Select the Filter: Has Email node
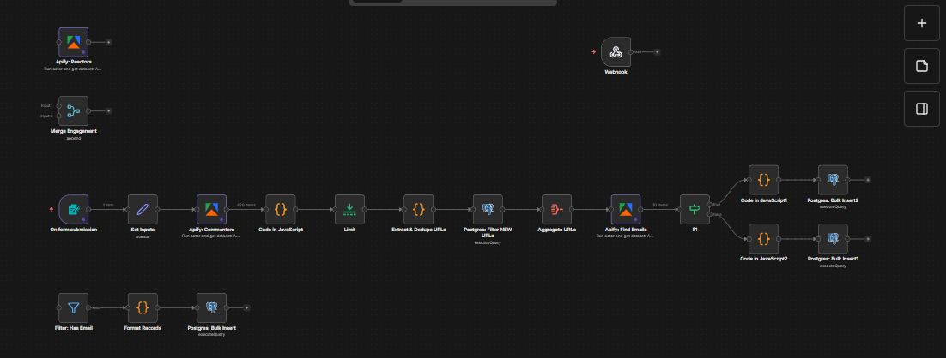Image resolution: width=946 pixels, height=358 pixels. click(x=73, y=307)
